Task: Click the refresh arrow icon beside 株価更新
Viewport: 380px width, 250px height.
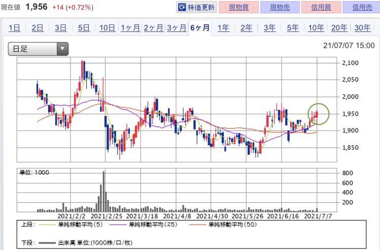Action: tap(182, 7)
